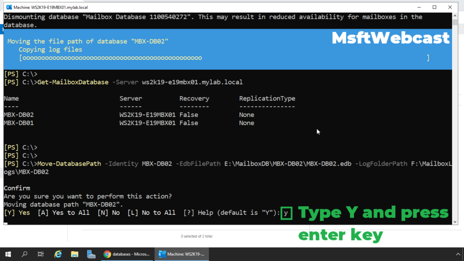This screenshot has width=464, height=261.
Task: Click the ReplicationType column header
Action: (267, 98)
